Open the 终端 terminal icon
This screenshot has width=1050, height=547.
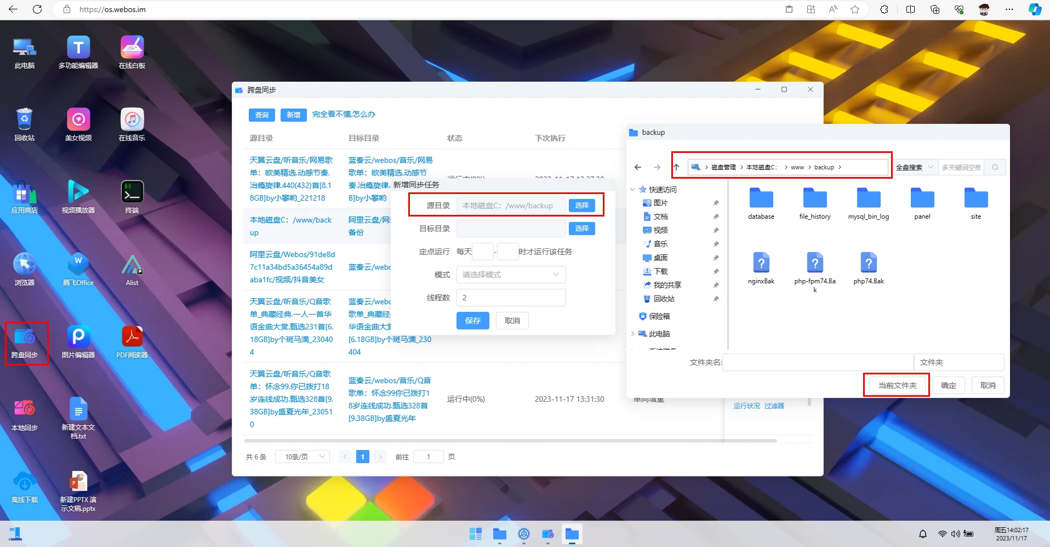click(132, 197)
